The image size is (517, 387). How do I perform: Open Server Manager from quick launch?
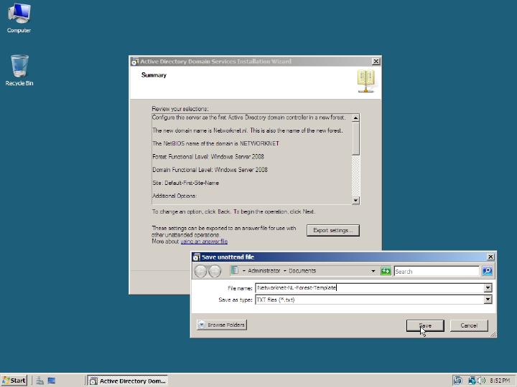(x=40, y=381)
